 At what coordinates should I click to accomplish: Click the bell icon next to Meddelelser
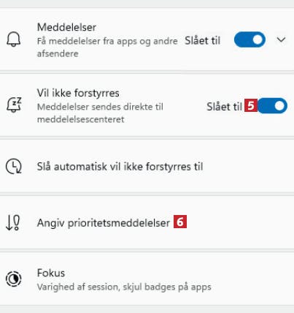(x=13, y=39)
